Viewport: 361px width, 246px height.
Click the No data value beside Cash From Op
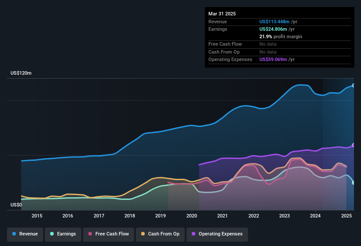268,52
